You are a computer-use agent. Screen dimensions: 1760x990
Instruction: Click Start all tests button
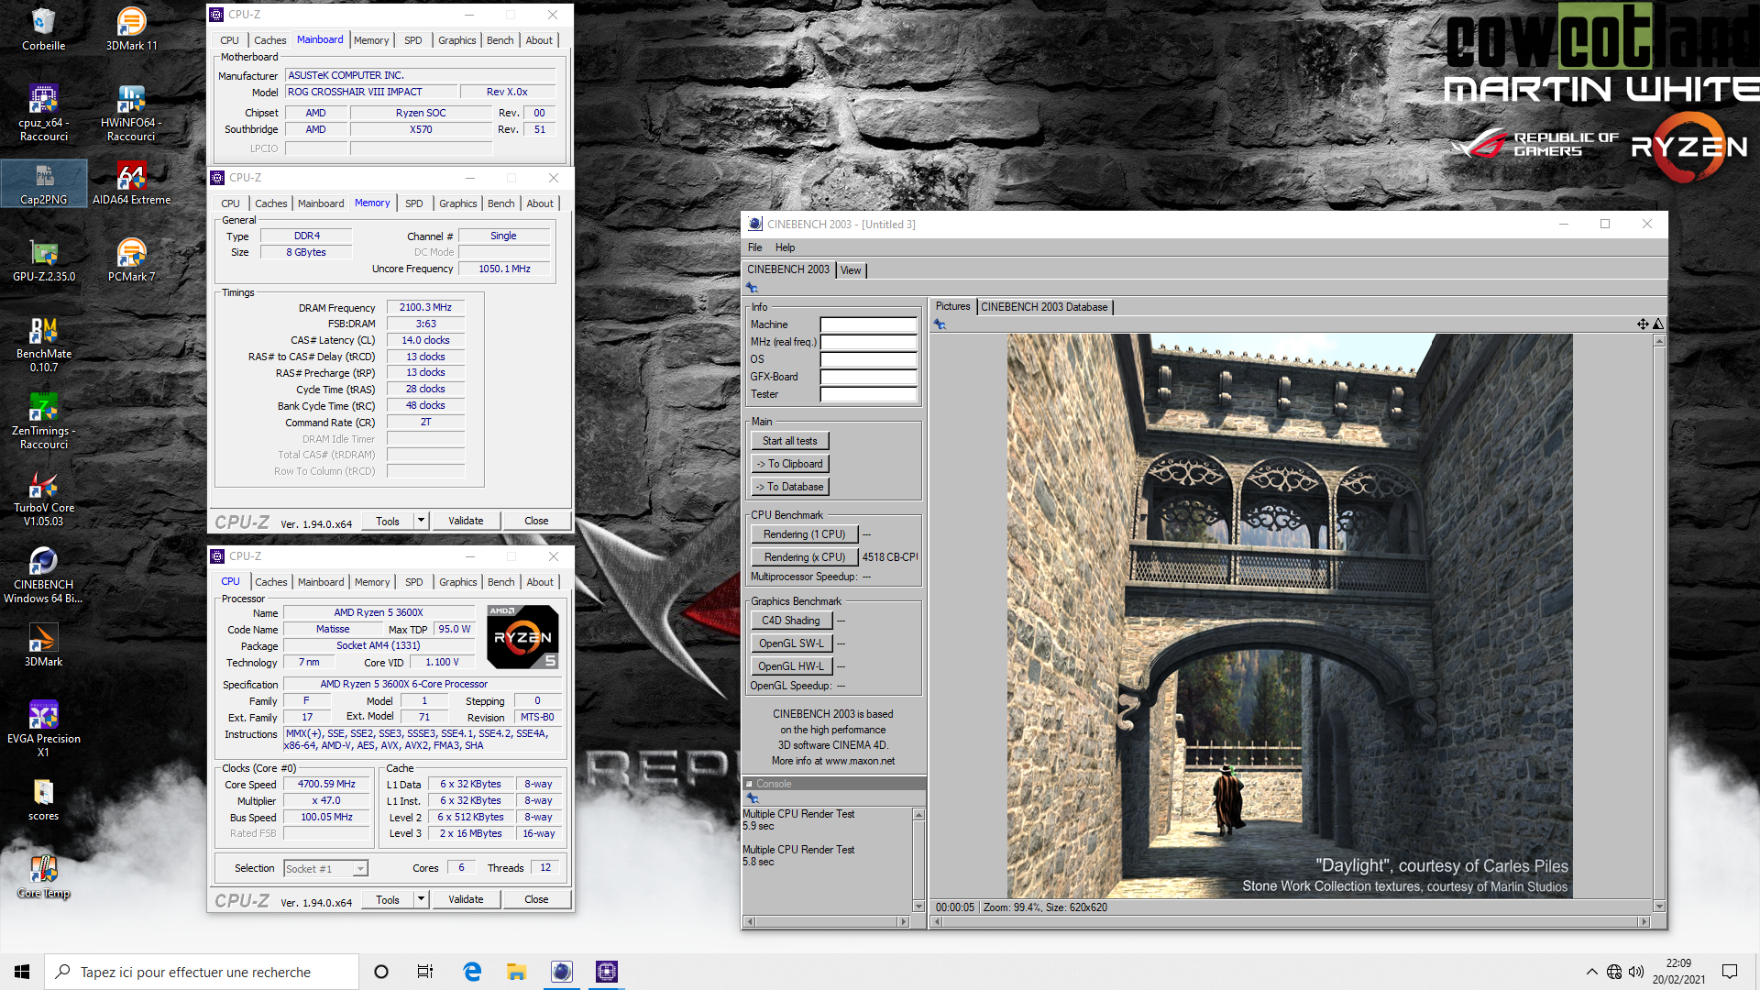(x=789, y=441)
